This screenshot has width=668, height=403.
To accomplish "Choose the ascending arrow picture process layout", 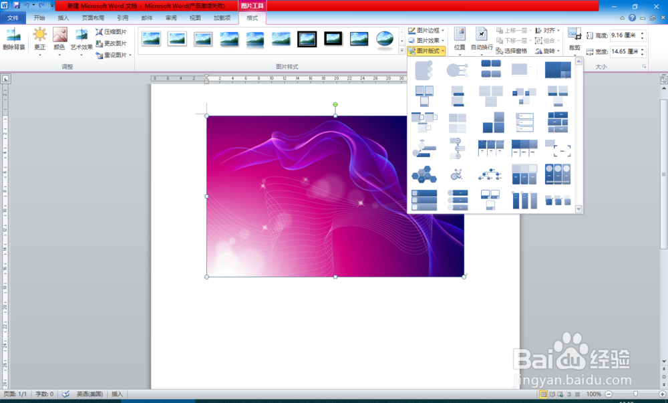I will (x=424, y=148).
